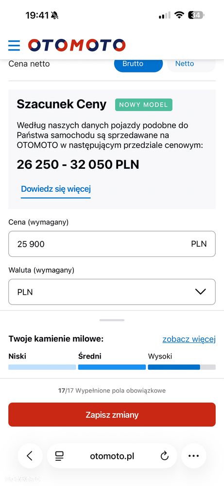Click the Zapisz zmiany button

(112, 414)
